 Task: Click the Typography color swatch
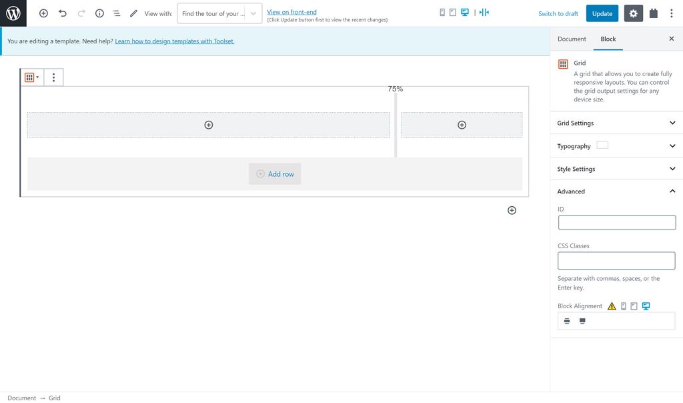(x=602, y=145)
